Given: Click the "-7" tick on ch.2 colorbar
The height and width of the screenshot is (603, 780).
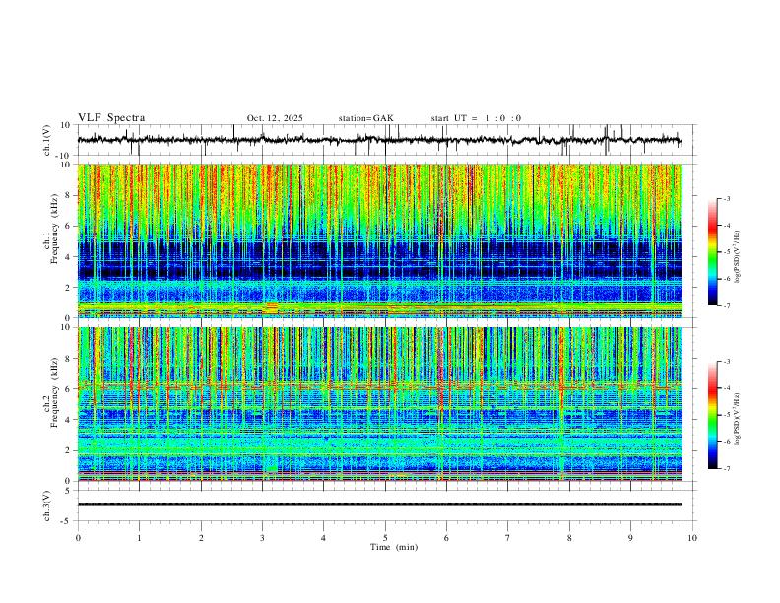Looking at the screenshot, I should pyautogui.click(x=727, y=469).
